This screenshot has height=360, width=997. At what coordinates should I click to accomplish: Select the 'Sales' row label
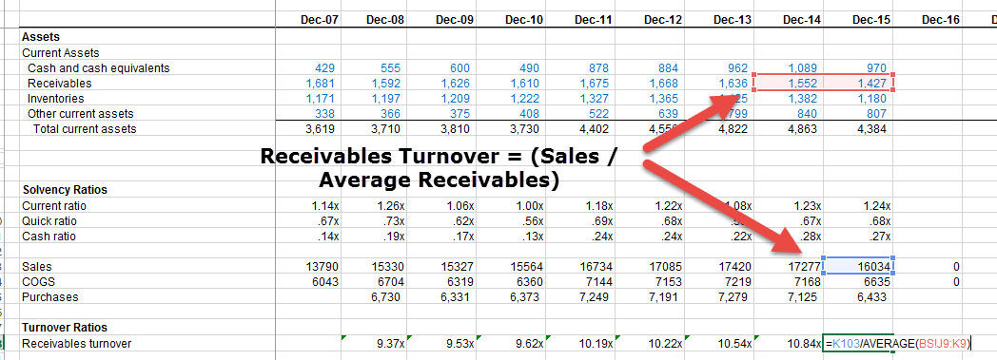pyautogui.click(x=147, y=266)
